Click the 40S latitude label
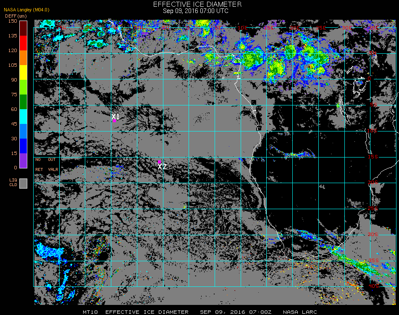399x315 pixels. pos(373,286)
